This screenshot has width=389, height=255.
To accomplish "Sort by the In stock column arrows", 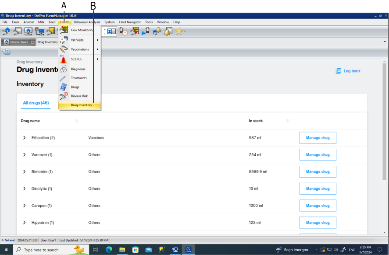I will (288, 121).
